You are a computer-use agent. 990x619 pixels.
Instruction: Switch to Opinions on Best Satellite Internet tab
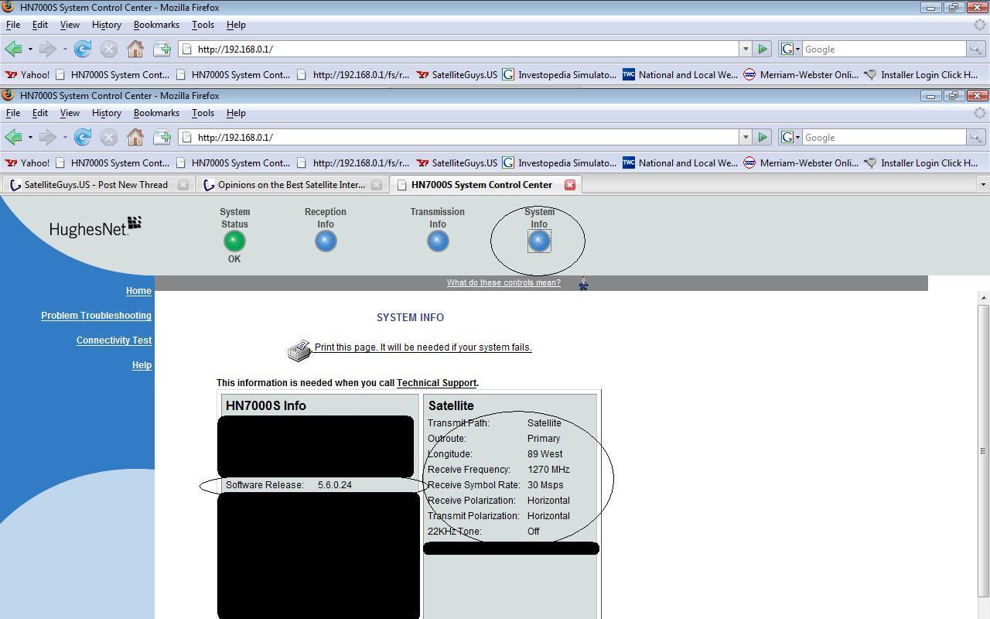point(292,185)
